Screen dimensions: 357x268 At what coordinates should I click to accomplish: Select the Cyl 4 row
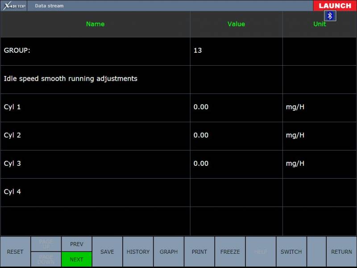(95, 192)
